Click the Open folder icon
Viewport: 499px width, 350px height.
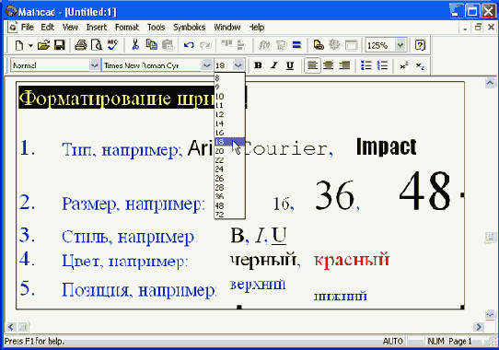(43, 45)
